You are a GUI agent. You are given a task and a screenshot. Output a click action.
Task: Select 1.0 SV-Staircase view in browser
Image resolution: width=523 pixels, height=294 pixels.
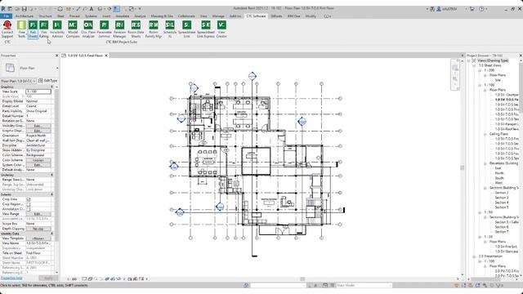pyautogui.click(x=507, y=252)
